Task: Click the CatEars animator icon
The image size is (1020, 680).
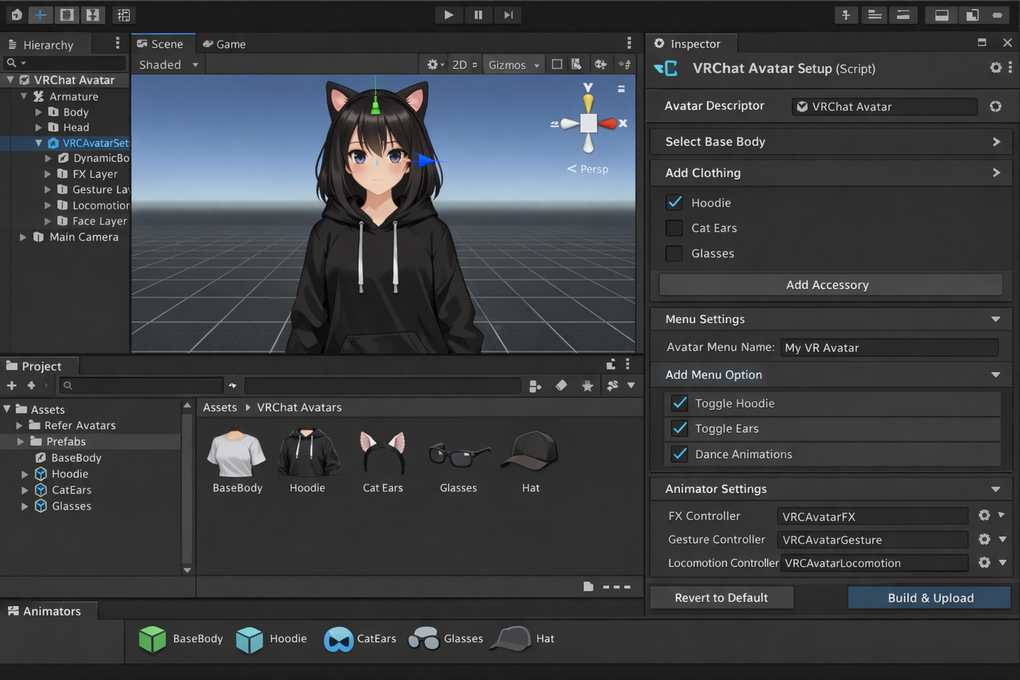Action: tap(339, 639)
